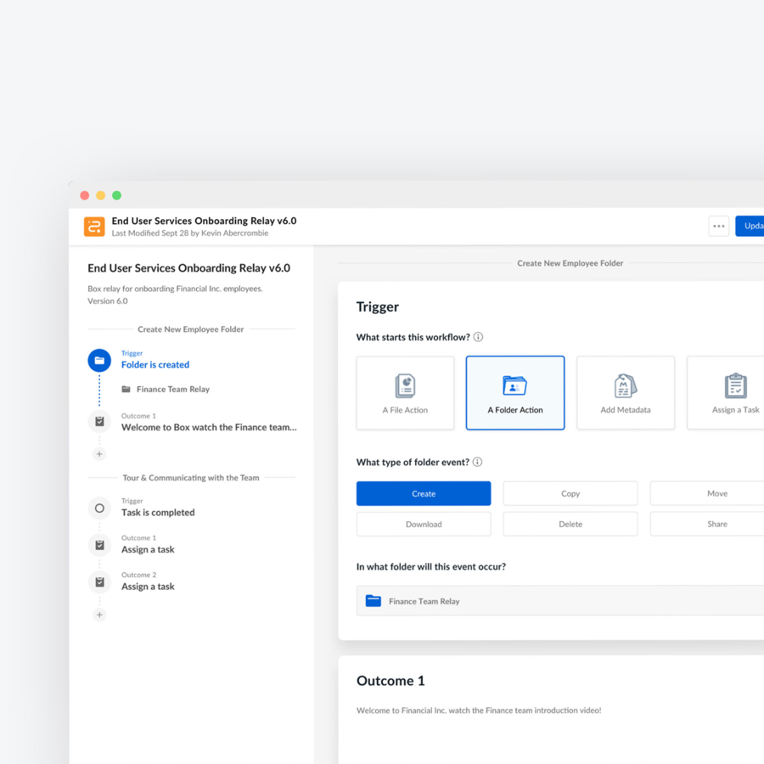The width and height of the screenshot is (764, 764).
Task: Click the blue folder trigger icon in sidebar
Action: pos(99,361)
